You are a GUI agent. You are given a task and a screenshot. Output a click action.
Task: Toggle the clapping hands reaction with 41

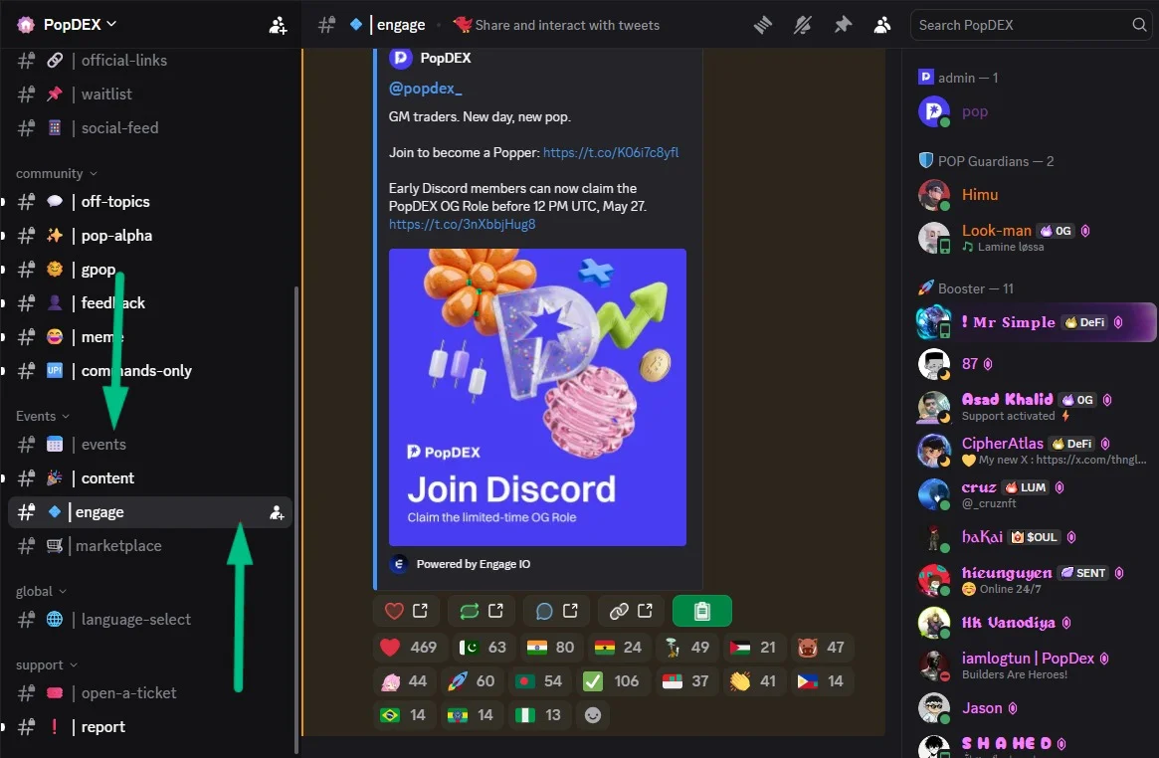pyautogui.click(x=752, y=681)
